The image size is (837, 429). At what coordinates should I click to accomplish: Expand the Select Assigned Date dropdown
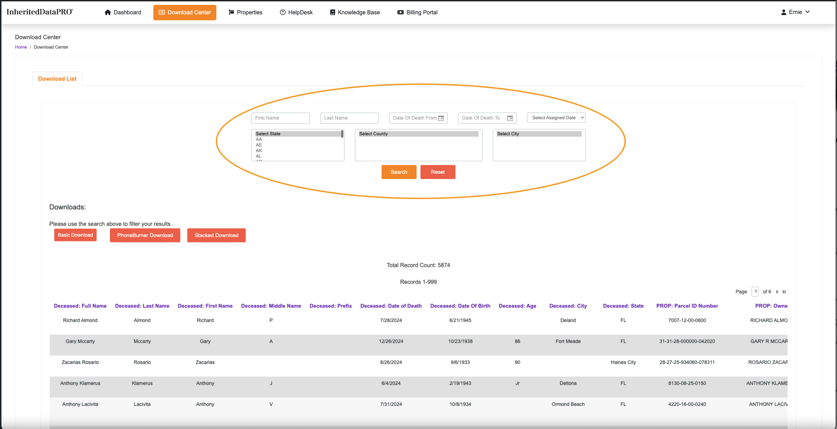point(556,118)
